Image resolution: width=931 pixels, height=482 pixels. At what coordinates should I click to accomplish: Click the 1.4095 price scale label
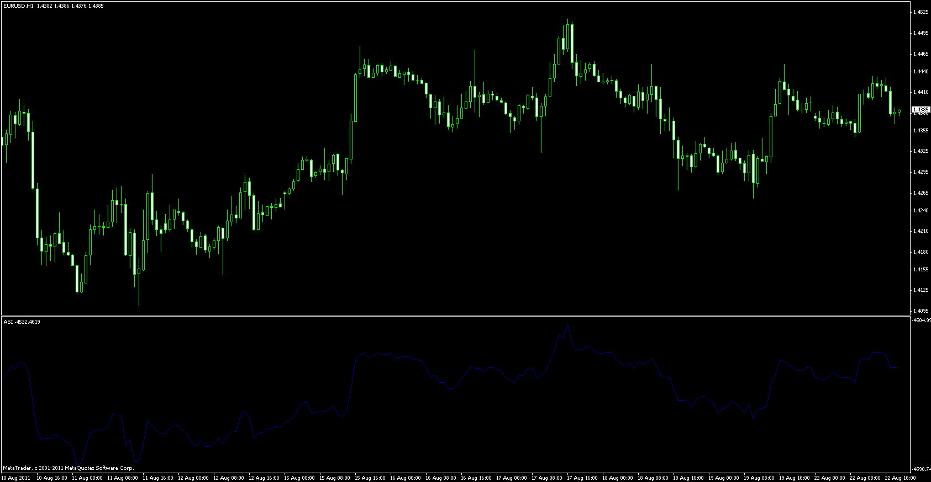point(920,310)
